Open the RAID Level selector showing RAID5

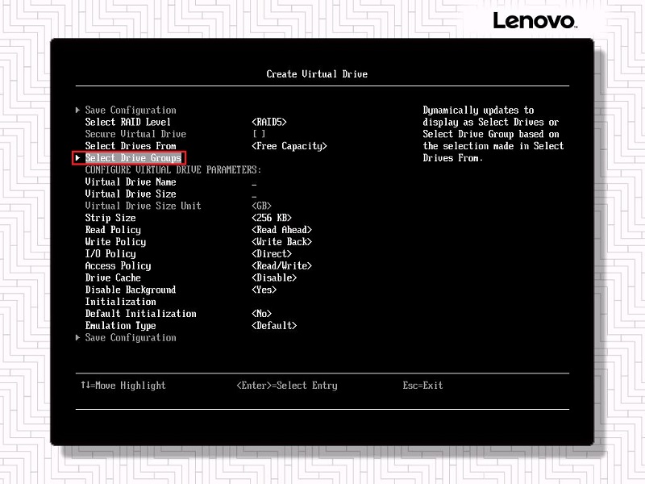click(269, 122)
